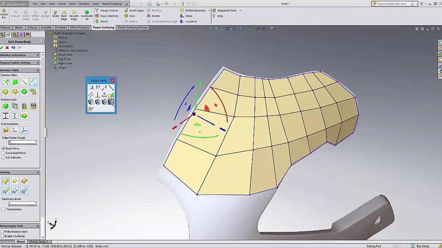
Task: Enable the Soft Selection checkbox
Action: [3, 157]
